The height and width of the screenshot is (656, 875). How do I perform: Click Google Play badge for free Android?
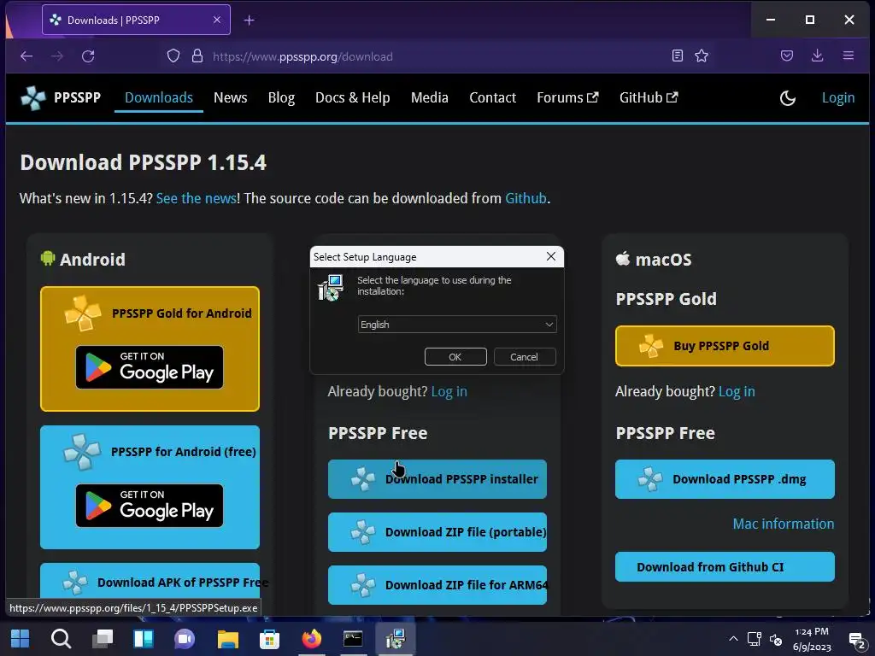150,506
